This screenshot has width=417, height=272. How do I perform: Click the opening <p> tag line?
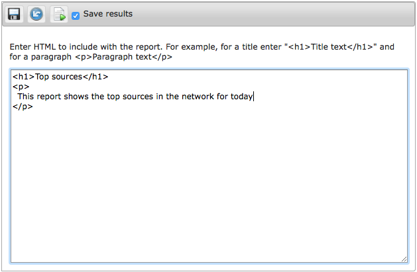21,87
